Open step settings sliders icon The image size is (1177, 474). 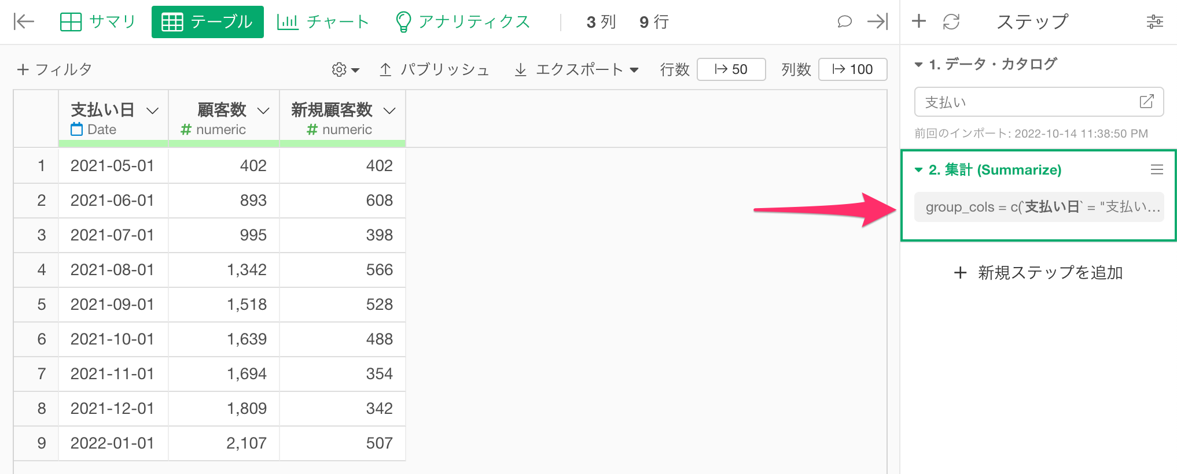click(1154, 22)
